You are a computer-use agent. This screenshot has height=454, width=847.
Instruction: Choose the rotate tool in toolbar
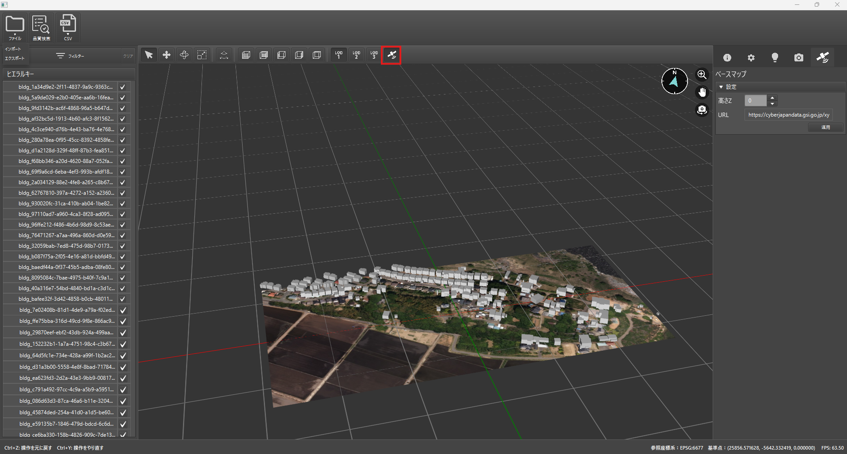(x=184, y=55)
